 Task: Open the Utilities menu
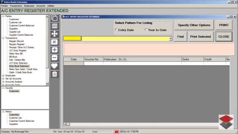tap(51, 6)
